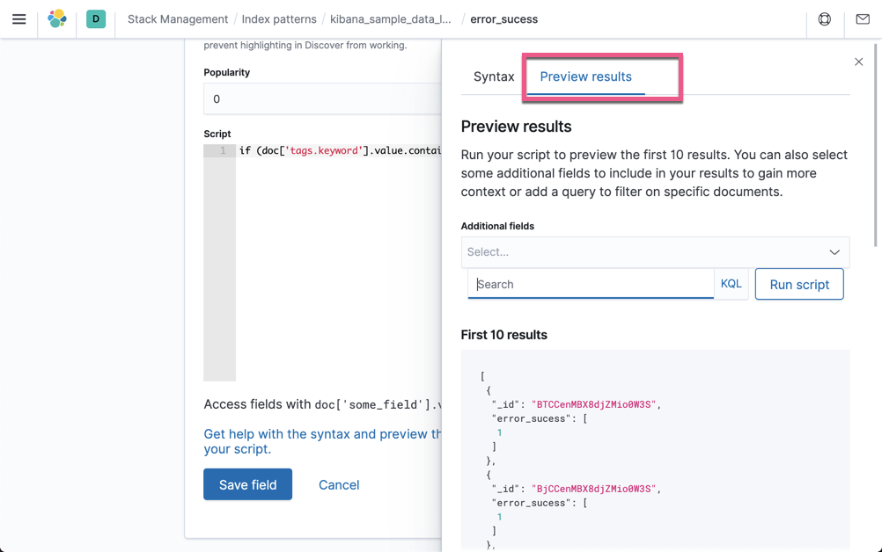Screen dimensions: 882x552
Task: Open help via the lifebuoy icon
Action: 824,18
